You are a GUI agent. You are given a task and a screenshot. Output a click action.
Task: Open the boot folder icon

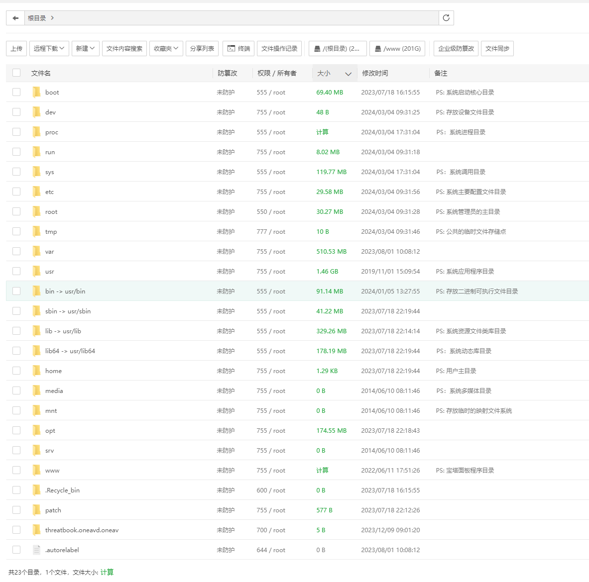(36, 93)
